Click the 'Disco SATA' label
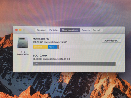 pos(23,54)
